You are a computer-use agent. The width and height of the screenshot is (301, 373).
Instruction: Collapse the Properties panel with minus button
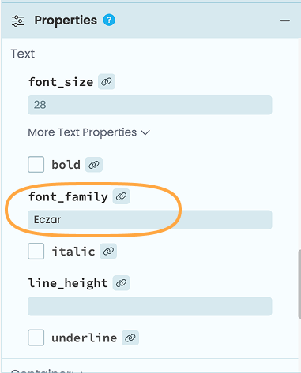(285, 21)
